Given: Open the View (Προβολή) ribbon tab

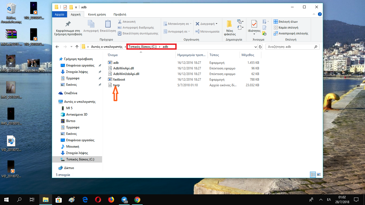Looking at the screenshot, I should 120,14.
